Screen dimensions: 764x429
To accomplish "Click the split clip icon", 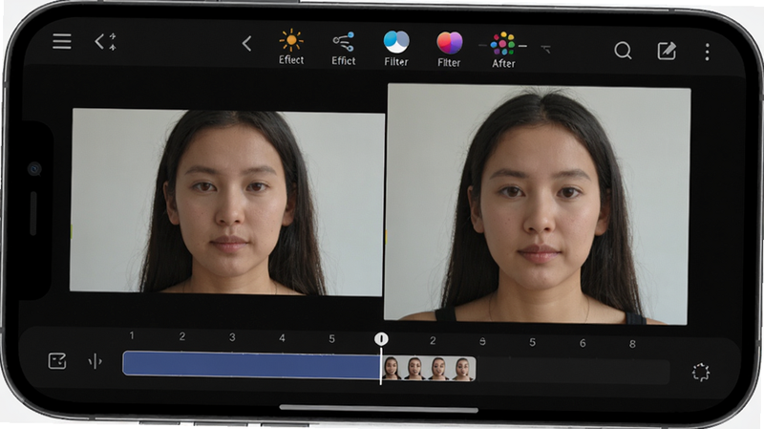I will click(95, 362).
